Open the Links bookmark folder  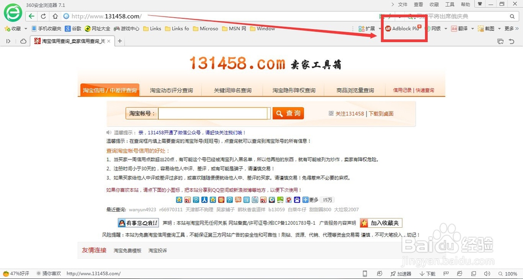[x=152, y=29]
